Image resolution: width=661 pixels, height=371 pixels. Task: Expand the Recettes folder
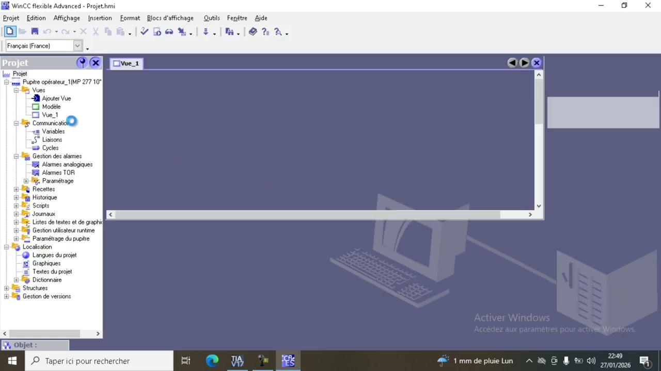(x=16, y=189)
